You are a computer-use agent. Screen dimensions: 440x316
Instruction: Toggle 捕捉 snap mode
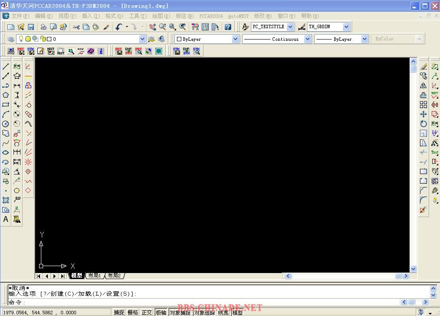pyautogui.click(x=119, y=313)
